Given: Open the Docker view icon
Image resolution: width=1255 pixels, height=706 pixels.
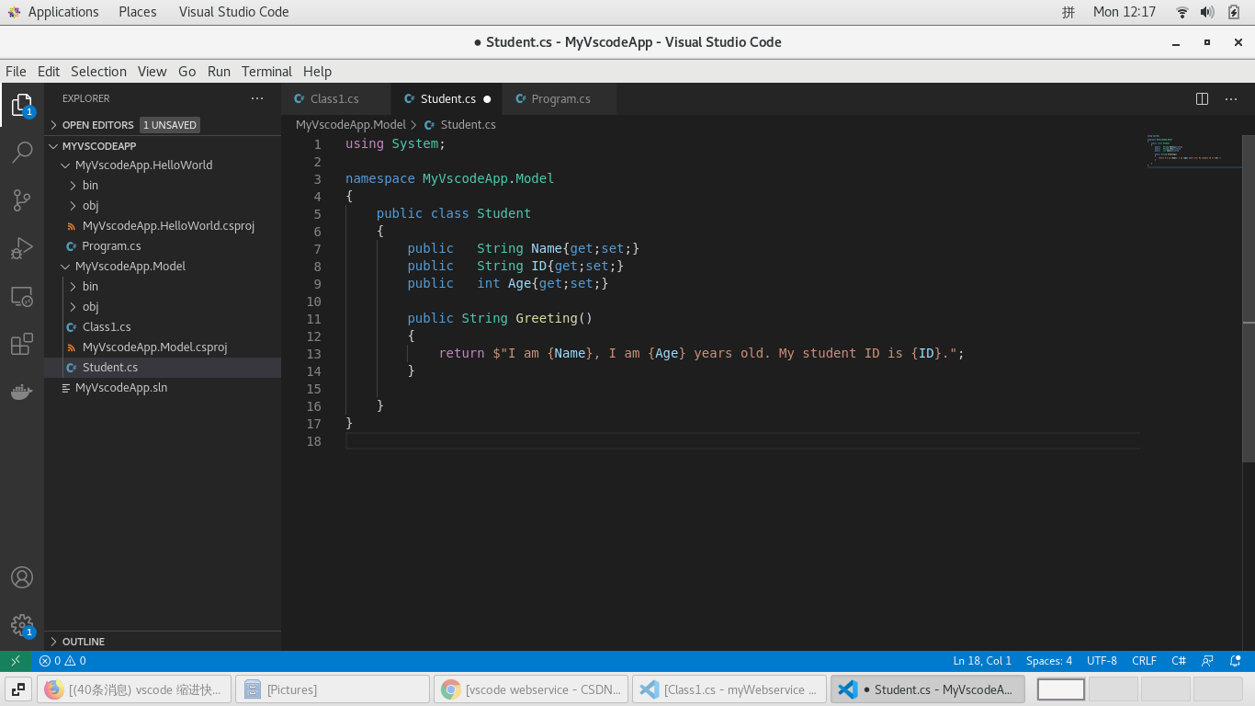Looking at the screenshot, I should [22, 392].
